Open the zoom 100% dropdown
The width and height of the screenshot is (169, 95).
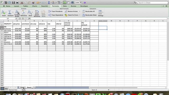point(81,3)
